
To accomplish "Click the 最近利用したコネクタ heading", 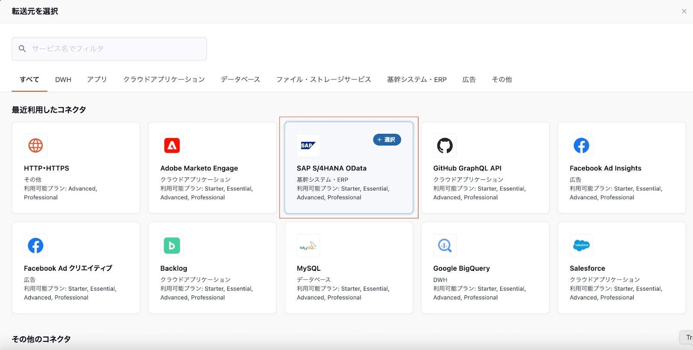I will point(49,110).
